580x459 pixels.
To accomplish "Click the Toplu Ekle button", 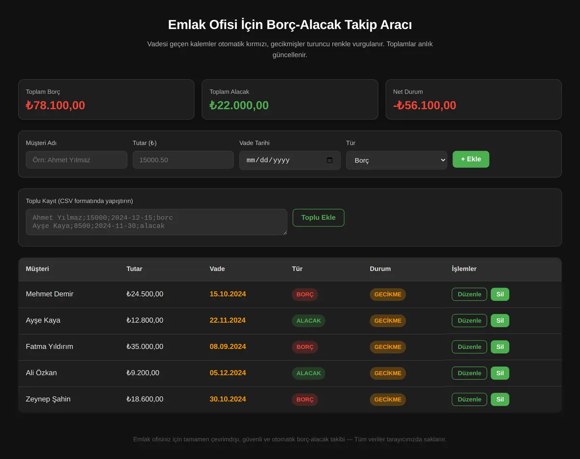I will [319, 217].
